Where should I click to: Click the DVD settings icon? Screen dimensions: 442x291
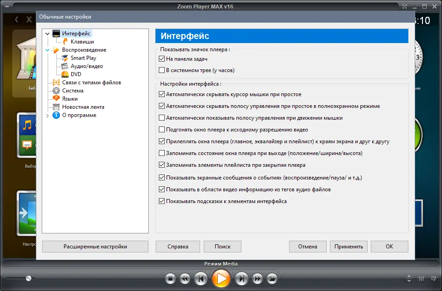tap(64, 74)
